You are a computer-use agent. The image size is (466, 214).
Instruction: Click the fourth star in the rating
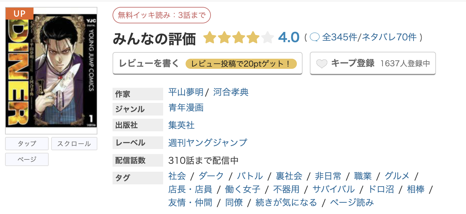pyautogui.click(x=253, y=37)
